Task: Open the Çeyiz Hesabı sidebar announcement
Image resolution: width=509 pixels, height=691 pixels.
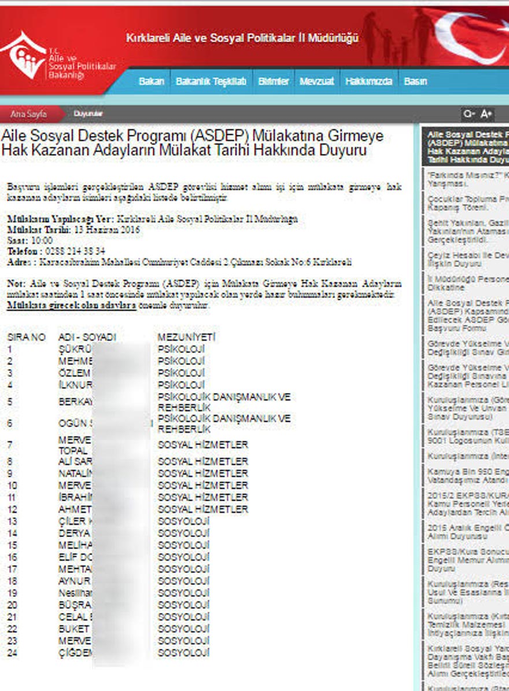Action: (x=466, y=259)
